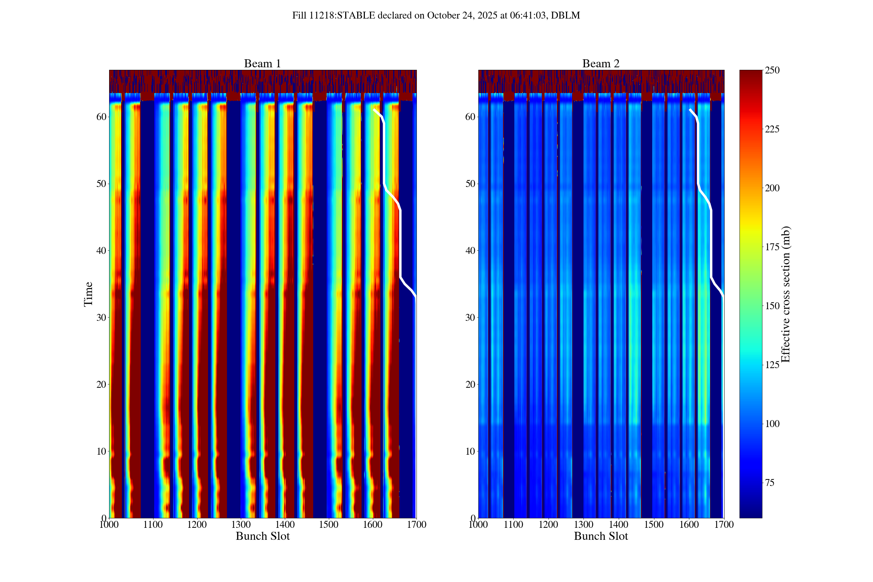Click the 200 tick label on colorbar
Screen dimensions: 873x582
pyautogui.click(x=772, y=188)
